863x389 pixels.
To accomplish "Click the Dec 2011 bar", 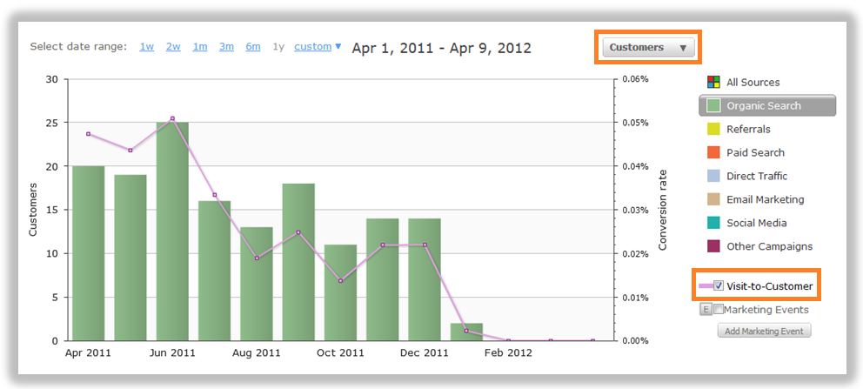I will pos(425,279).
